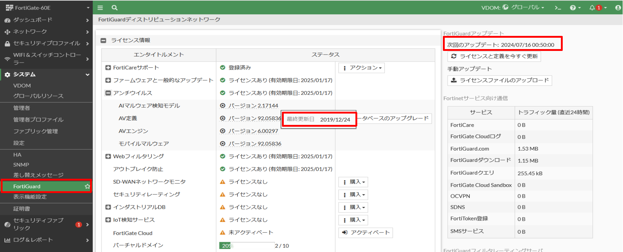The image size is (623, 252).
Task: Open 購入 dropdown for インダストリアルDB
Action: pyautogui.click(x=353, y=207)
